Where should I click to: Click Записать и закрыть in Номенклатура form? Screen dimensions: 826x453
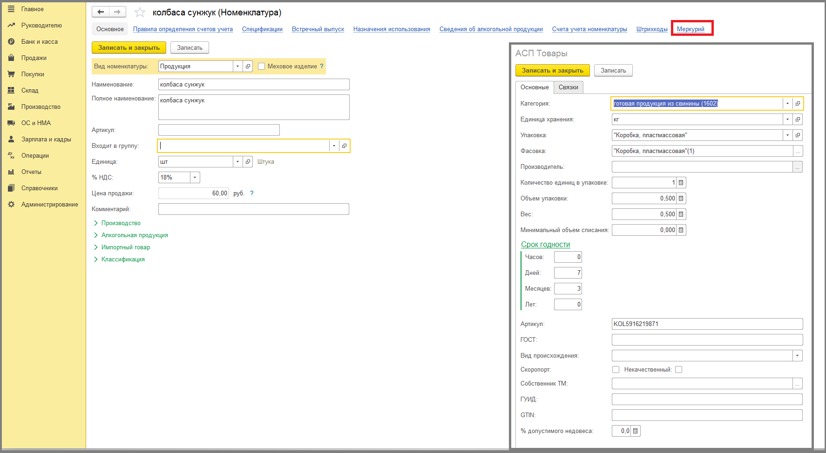click(x=129, y=47)
